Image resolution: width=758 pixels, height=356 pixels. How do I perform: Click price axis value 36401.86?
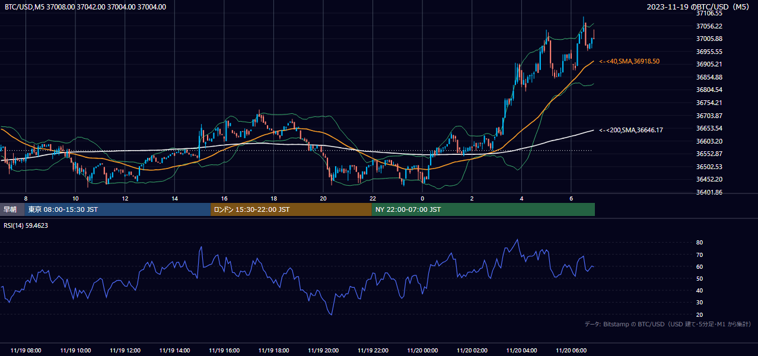click(709, 192)
